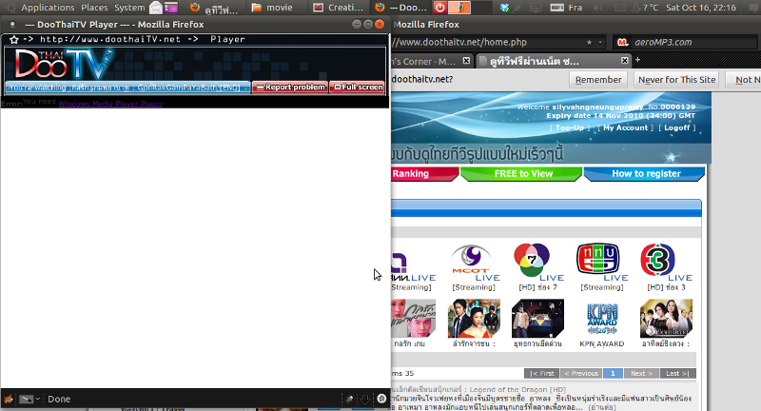Select the Ranking tab on the site

point(423,174)
